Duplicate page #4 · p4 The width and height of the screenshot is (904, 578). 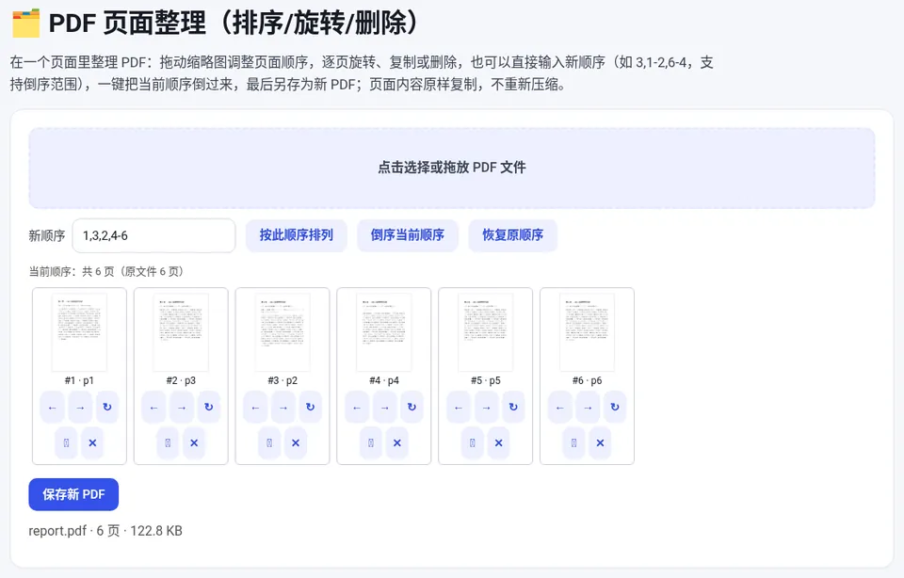tap(371, 443)
